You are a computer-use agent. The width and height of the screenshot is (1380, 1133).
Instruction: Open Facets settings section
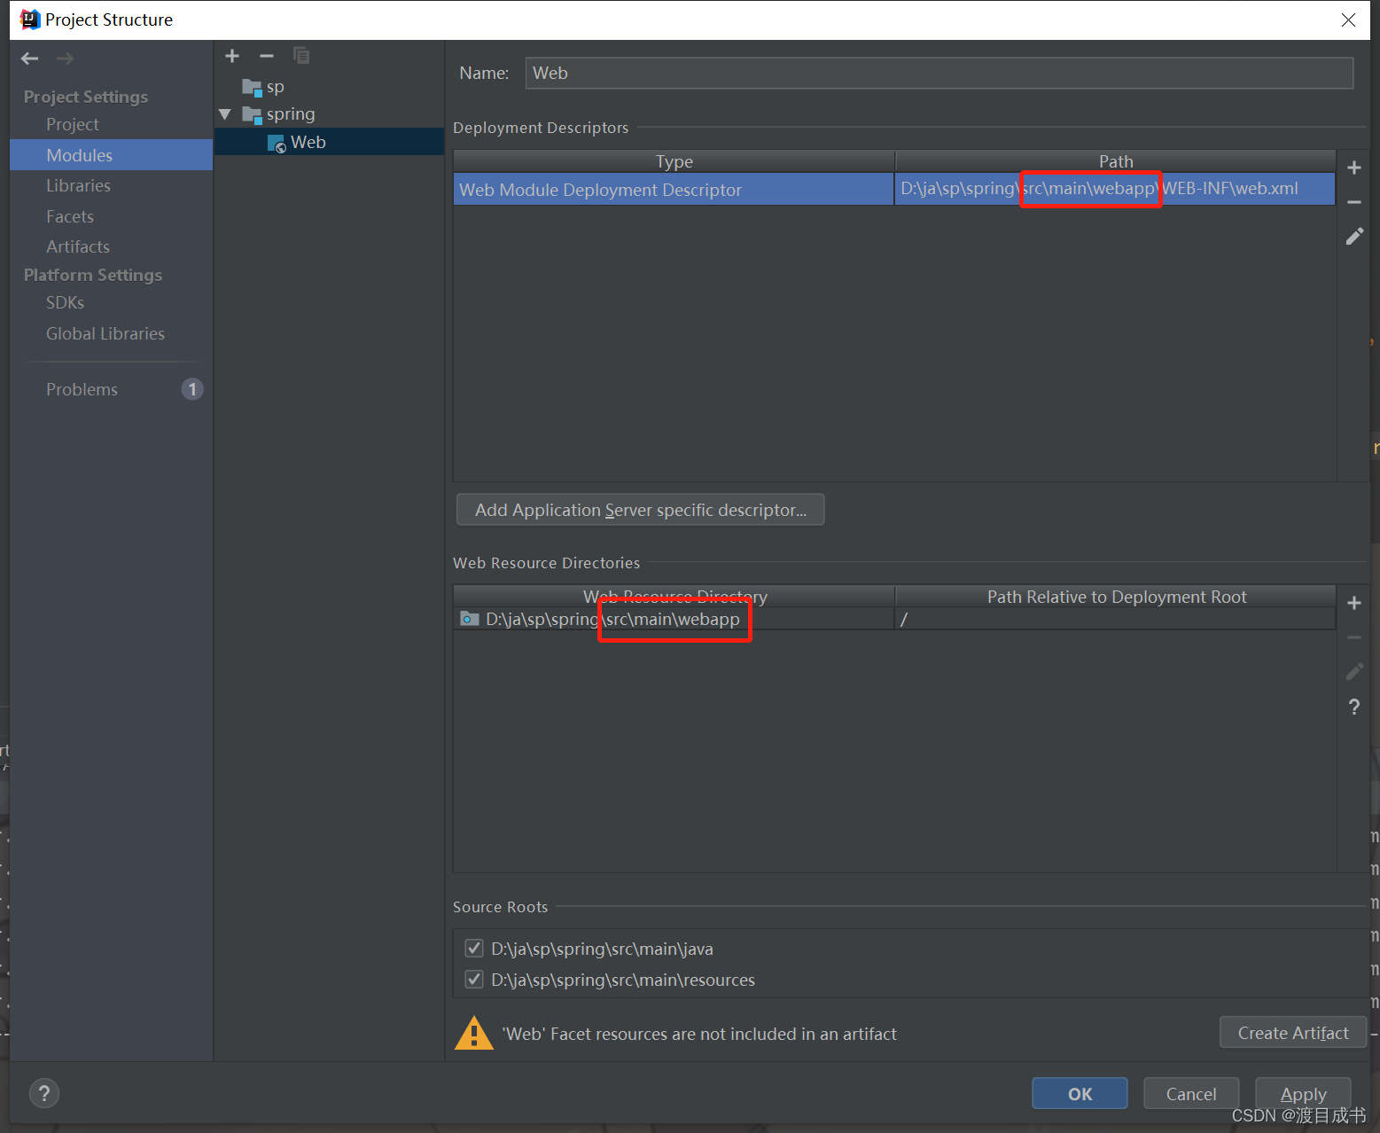pos(111,216)
